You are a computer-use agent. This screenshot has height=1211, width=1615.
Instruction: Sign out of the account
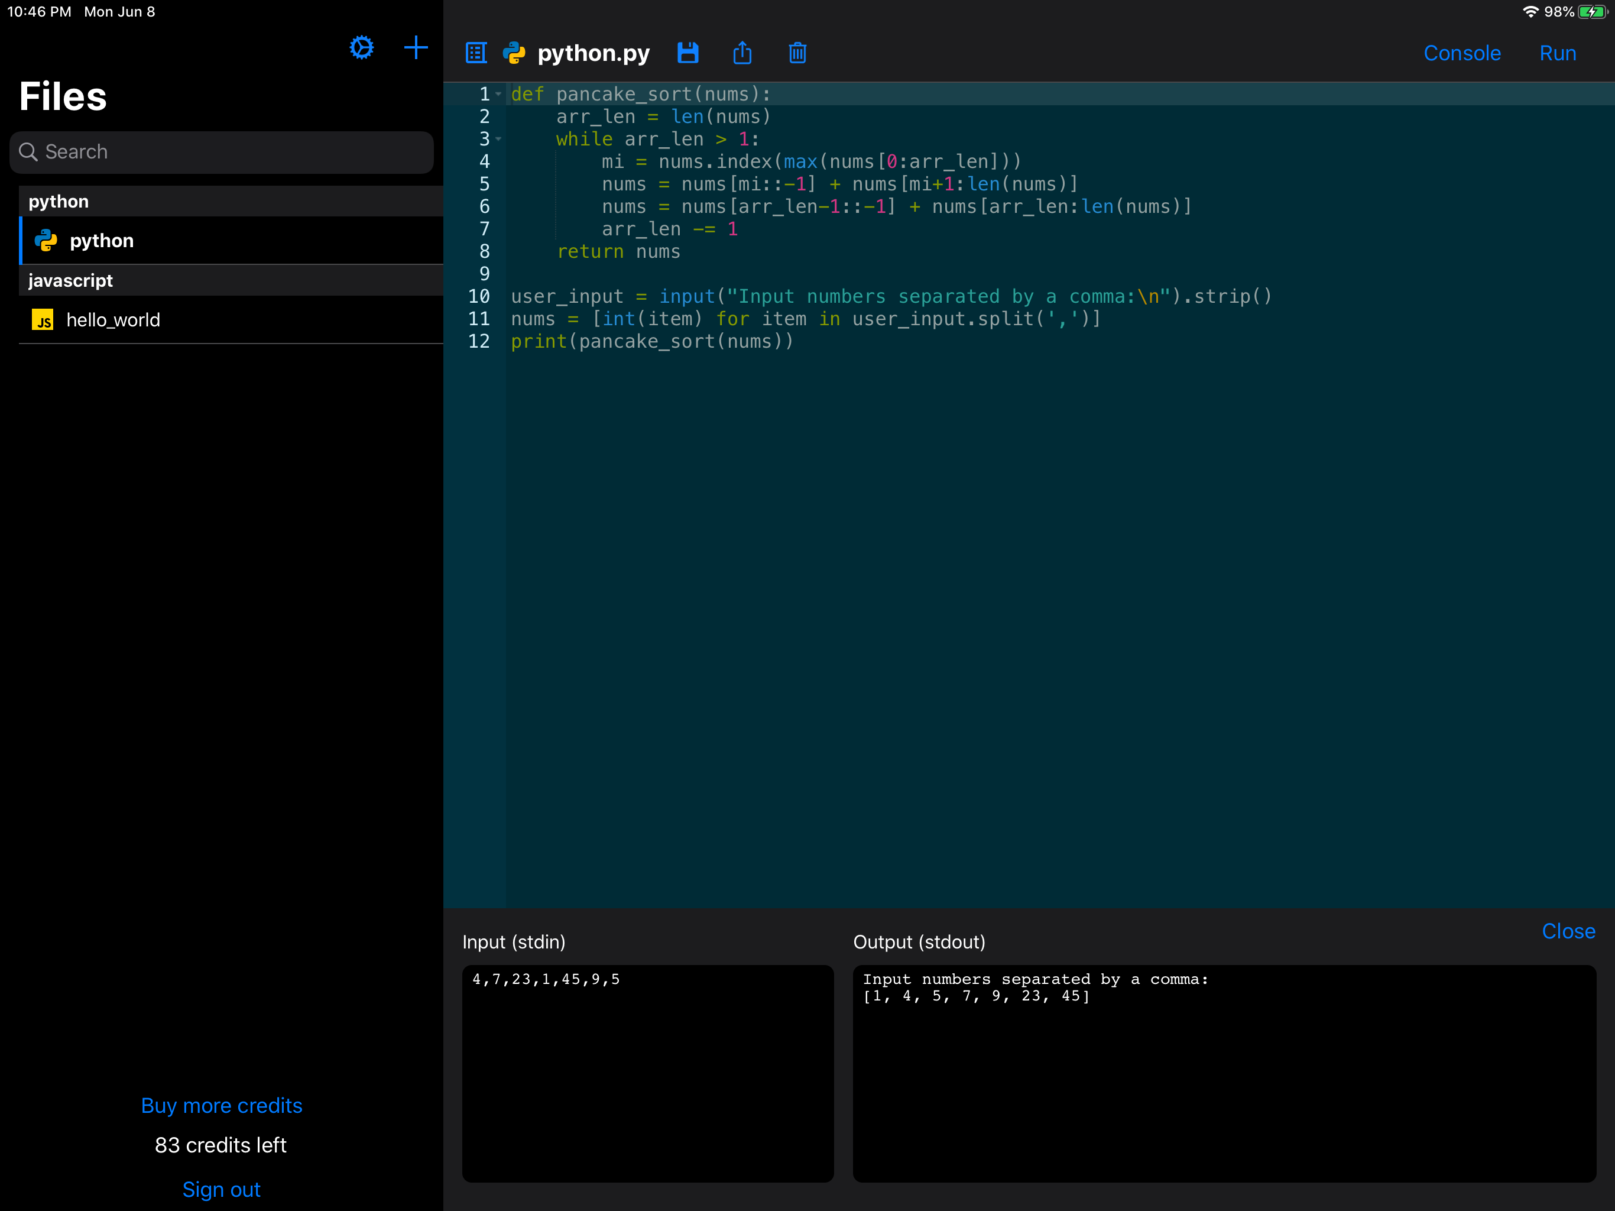click(x=221, y=1189)
